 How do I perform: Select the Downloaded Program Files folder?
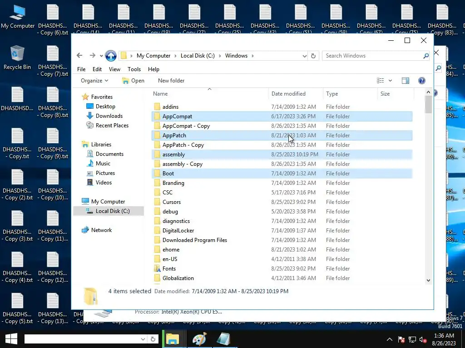coord(282,240)
